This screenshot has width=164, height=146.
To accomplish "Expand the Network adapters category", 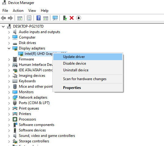I will (9, 98).
